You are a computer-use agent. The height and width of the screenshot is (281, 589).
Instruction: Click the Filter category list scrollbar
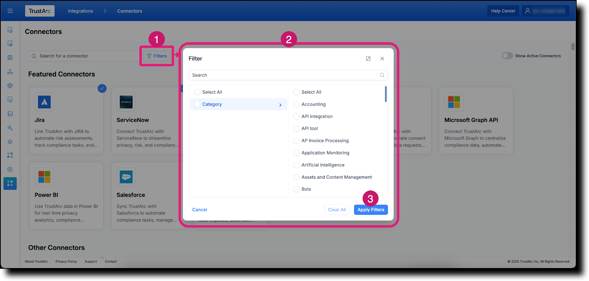pyautogui.click(x=386, y=94)
